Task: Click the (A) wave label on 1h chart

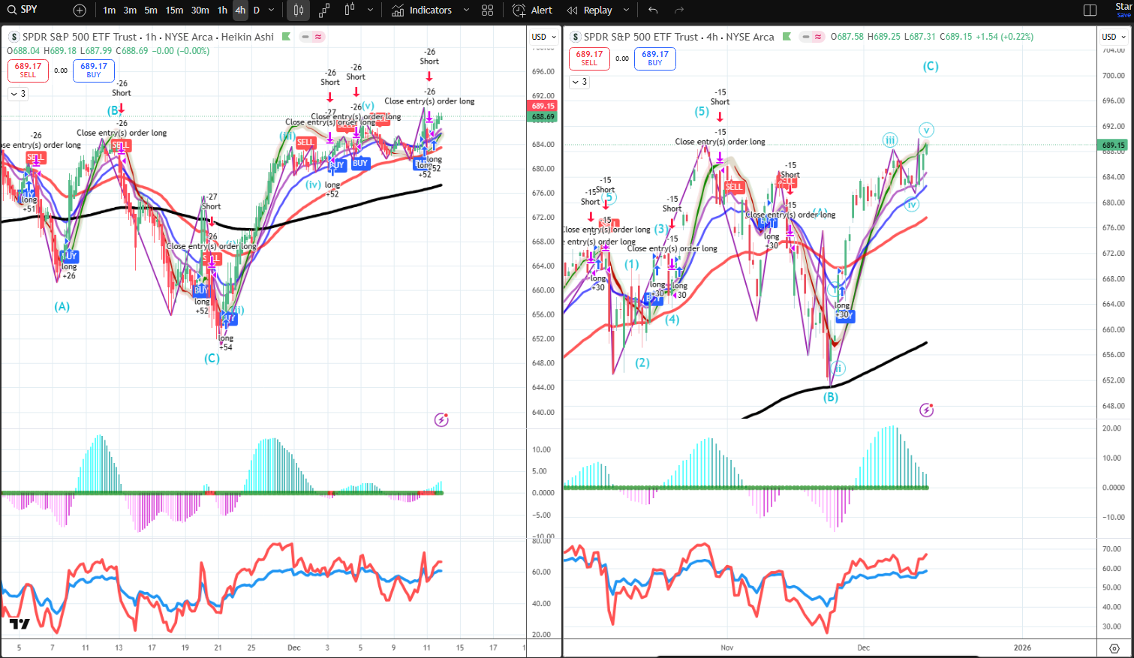Action: pyautogui.click(x=62, y=306)
